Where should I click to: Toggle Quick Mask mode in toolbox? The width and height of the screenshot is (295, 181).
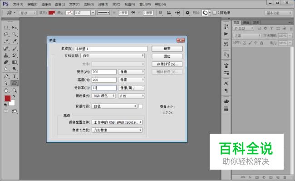coord(6,111)
